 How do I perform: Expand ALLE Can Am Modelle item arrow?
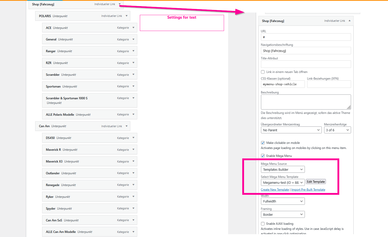click(133, 232)
